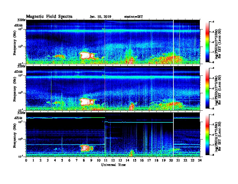Click the hour 24 tick label on time axis

point(200,160)
